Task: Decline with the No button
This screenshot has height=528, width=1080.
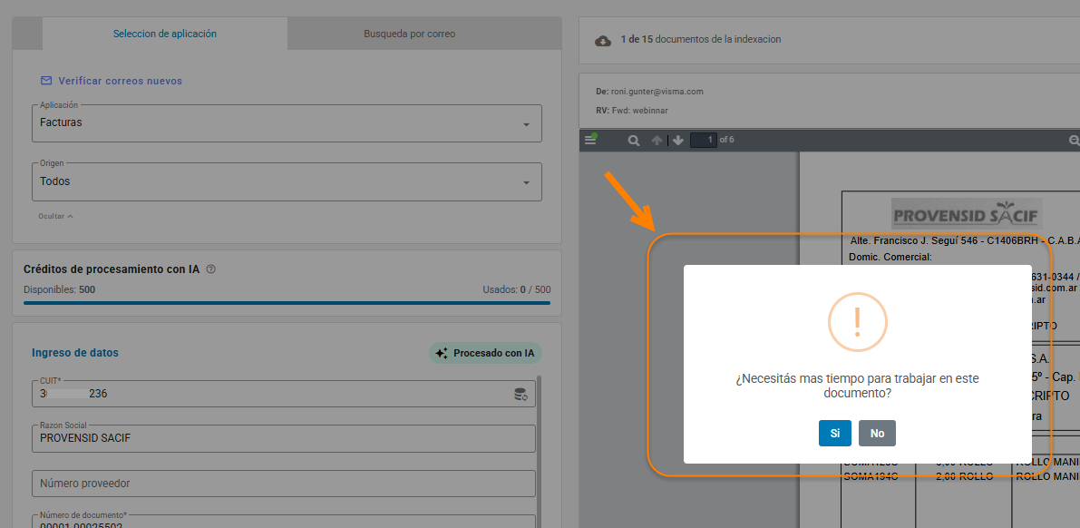Action: coord(877,434)
